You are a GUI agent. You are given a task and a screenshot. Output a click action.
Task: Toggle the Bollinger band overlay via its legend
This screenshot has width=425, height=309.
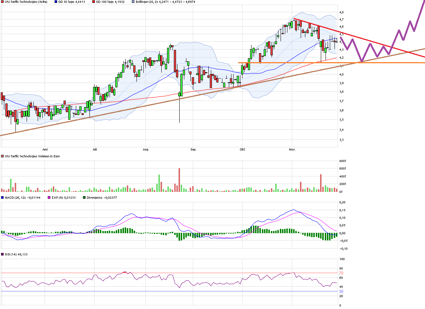click(133, 2)
